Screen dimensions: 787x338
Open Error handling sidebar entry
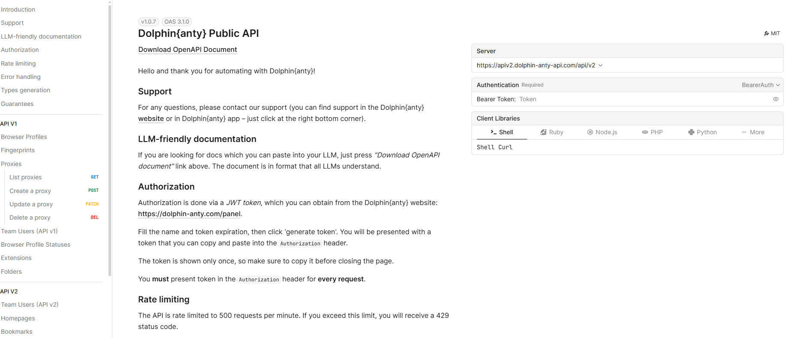click(x=21, y=77)
